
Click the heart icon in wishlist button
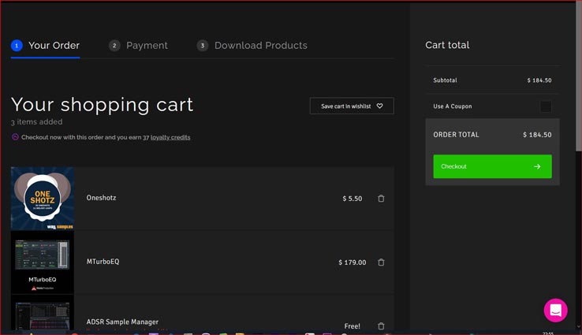click(379, 106)
